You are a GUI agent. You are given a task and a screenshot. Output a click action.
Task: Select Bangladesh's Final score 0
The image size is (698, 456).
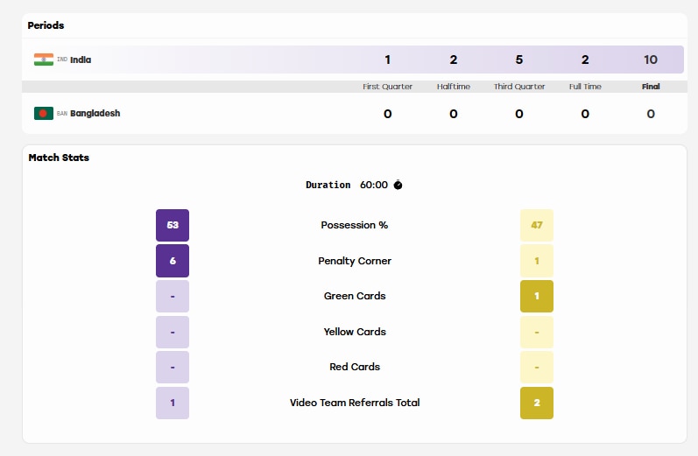click(x=651, y=114)
